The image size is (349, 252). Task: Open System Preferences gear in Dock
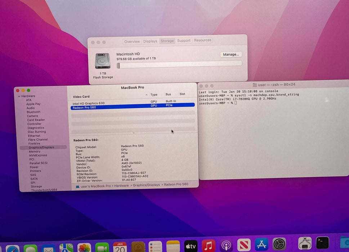279,244
